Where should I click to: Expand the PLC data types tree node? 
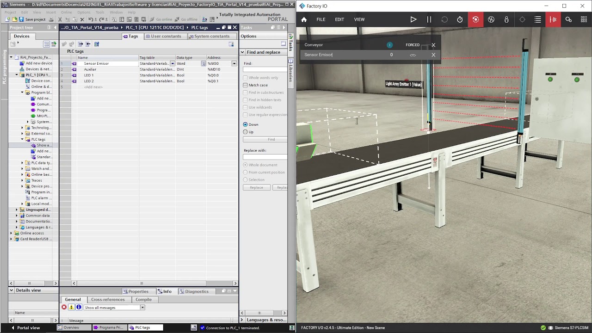tap(22, 163)
